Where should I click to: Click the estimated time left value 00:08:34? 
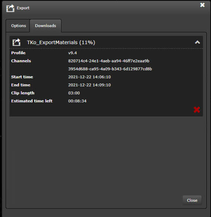point(77,101)
